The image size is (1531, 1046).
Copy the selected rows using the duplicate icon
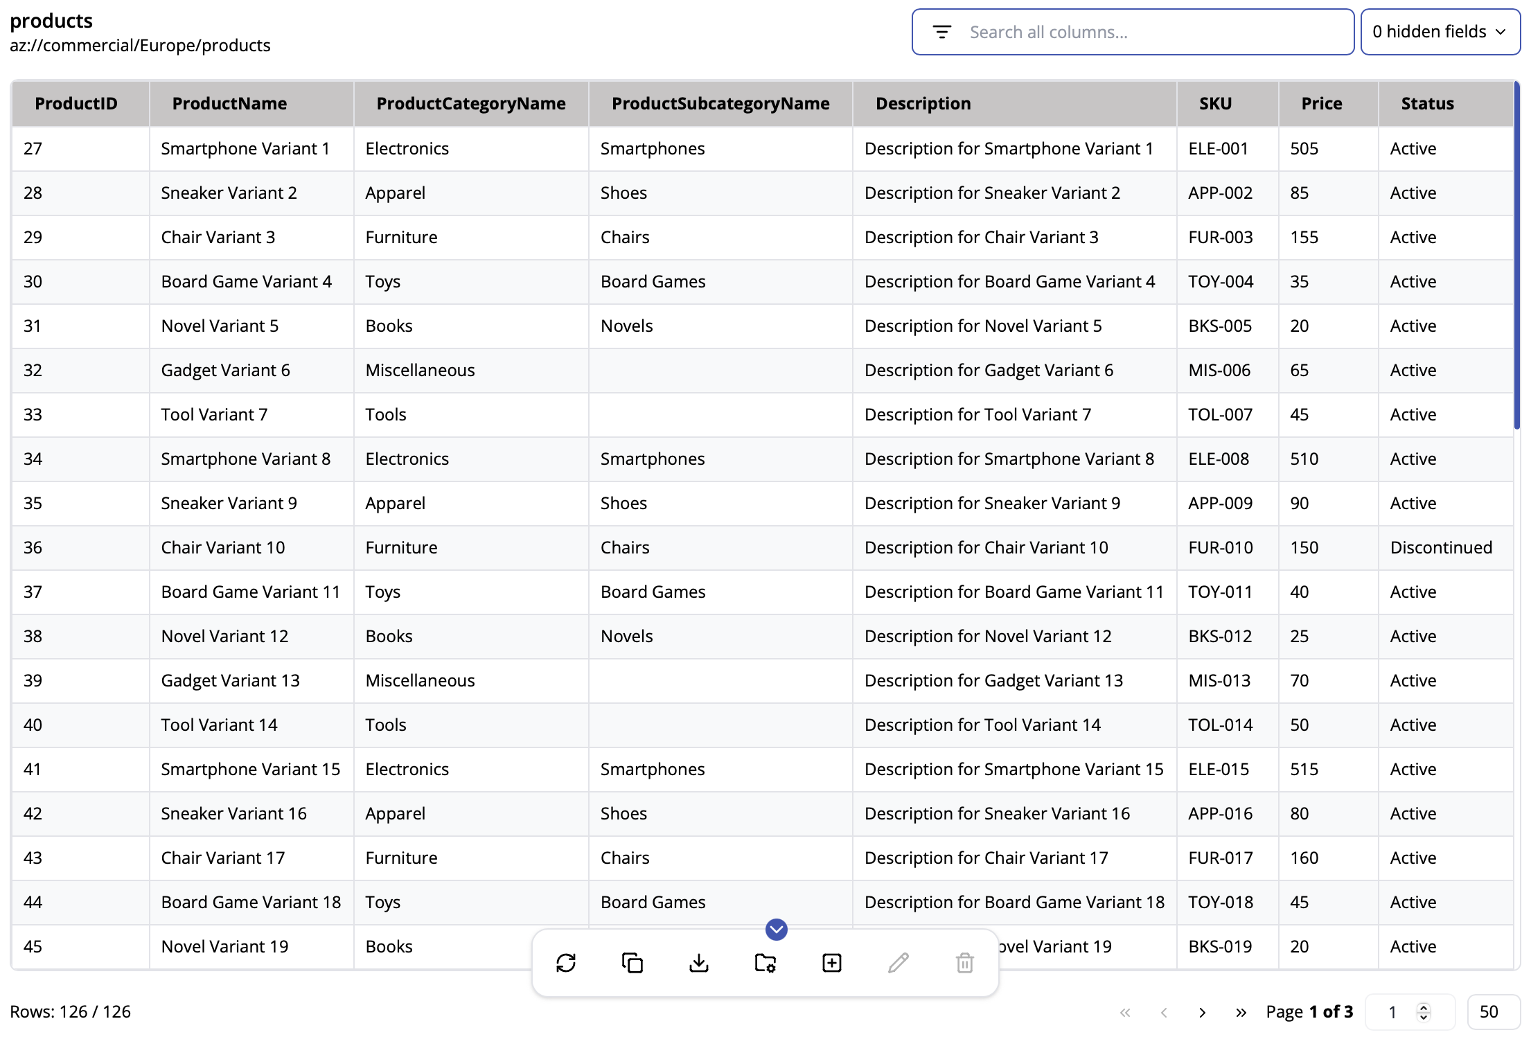click(632, 963)
